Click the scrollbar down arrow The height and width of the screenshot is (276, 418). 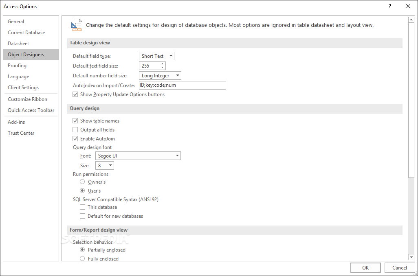pyautogui.click(x=411, y=257)
